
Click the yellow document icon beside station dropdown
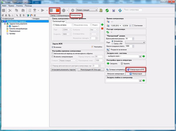pos(101,11)
